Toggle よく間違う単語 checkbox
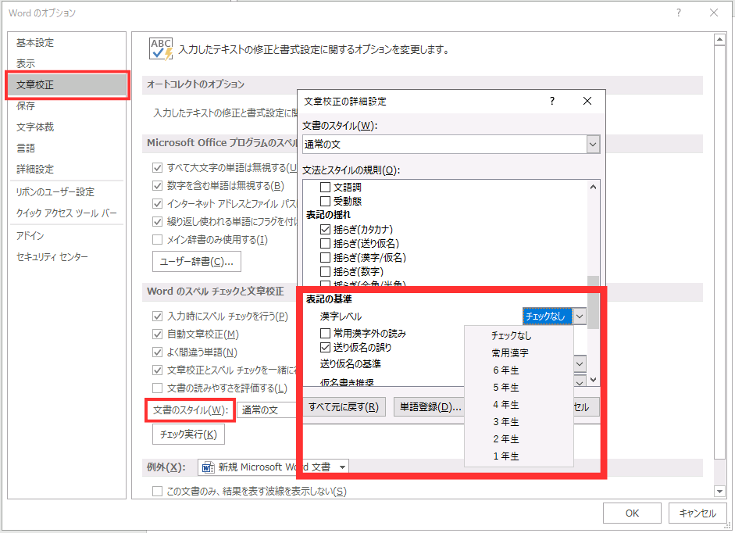 click(x=158, y=352)
